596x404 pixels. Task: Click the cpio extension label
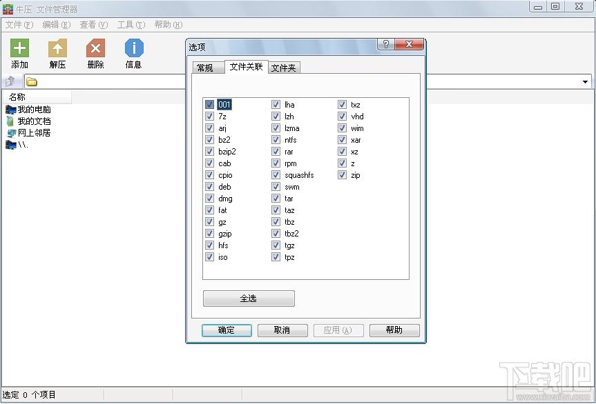pyautogui.click(x=225, y=175)
